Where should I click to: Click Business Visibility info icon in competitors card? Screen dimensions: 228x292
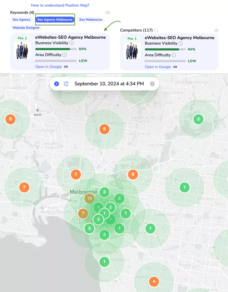click(181, 43)
